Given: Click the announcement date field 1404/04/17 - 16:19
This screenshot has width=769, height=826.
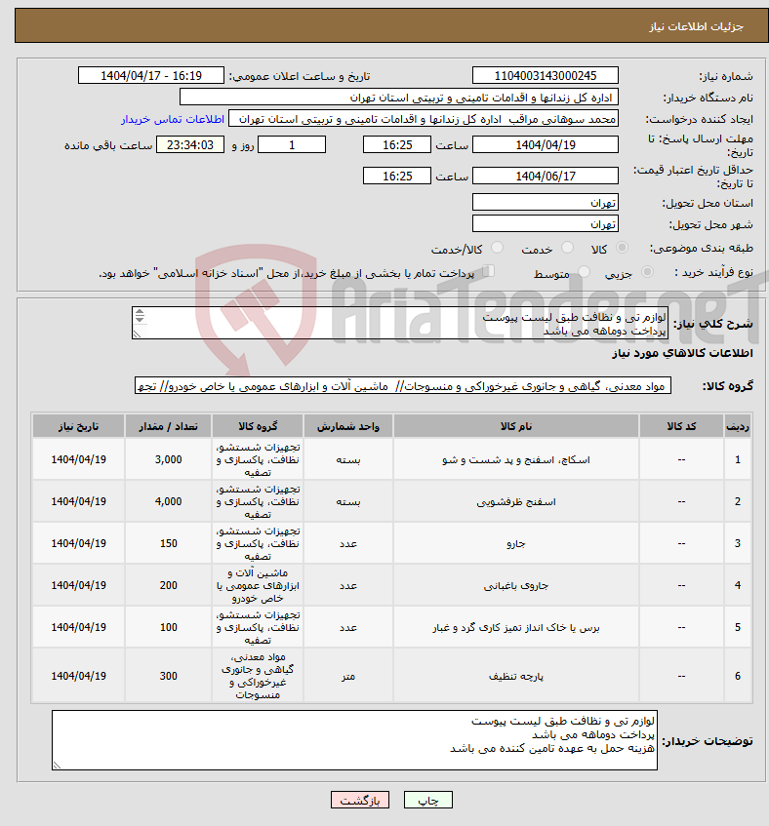Looking at the screenshot, I should point(150,76).
